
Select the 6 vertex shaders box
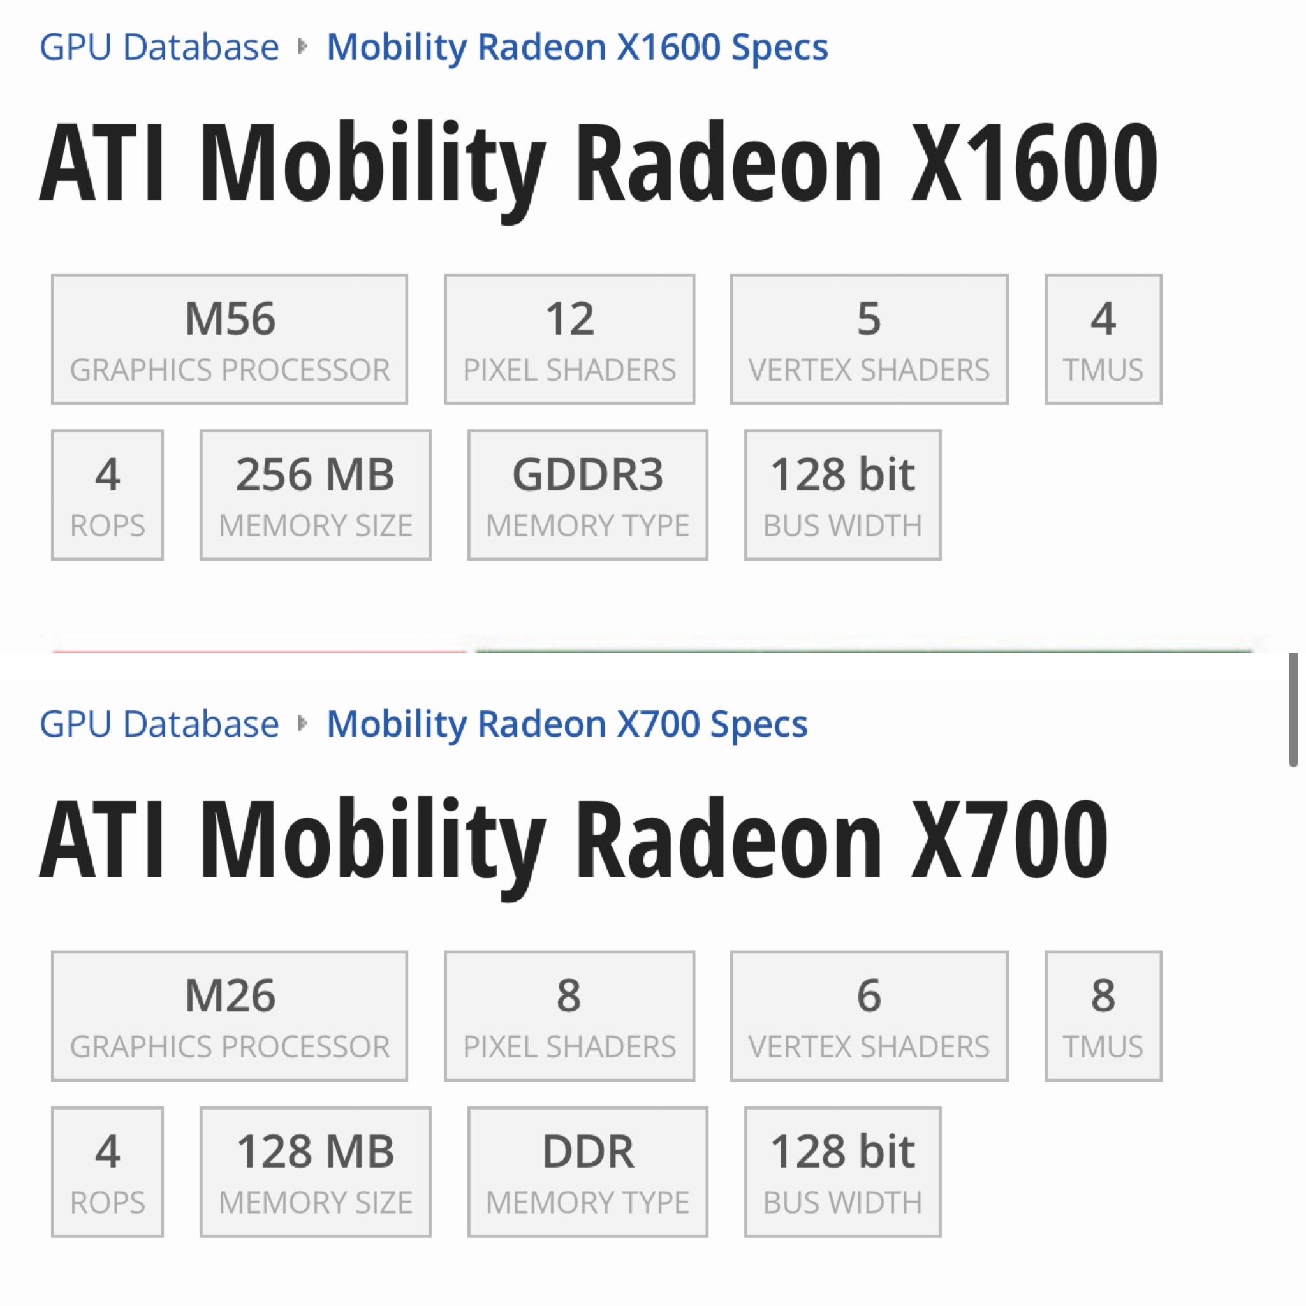coord(869,1016)
